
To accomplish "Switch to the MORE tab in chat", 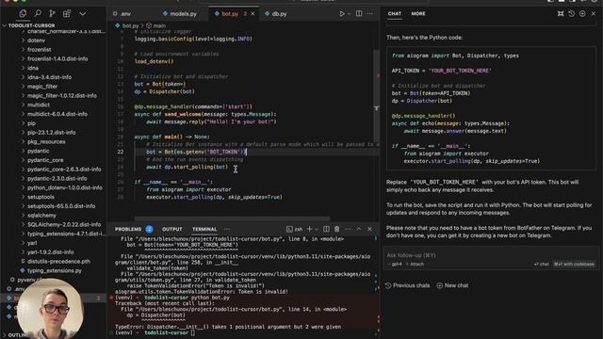I will coord(418,13).
